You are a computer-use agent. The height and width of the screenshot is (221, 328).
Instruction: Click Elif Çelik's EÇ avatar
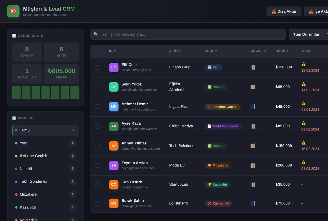[114, 67]
